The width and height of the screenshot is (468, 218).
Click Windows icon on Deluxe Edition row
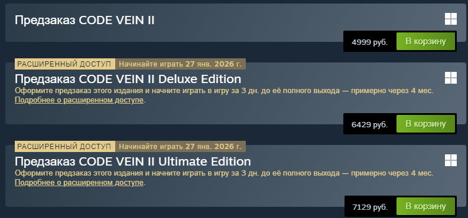[451, 78]
